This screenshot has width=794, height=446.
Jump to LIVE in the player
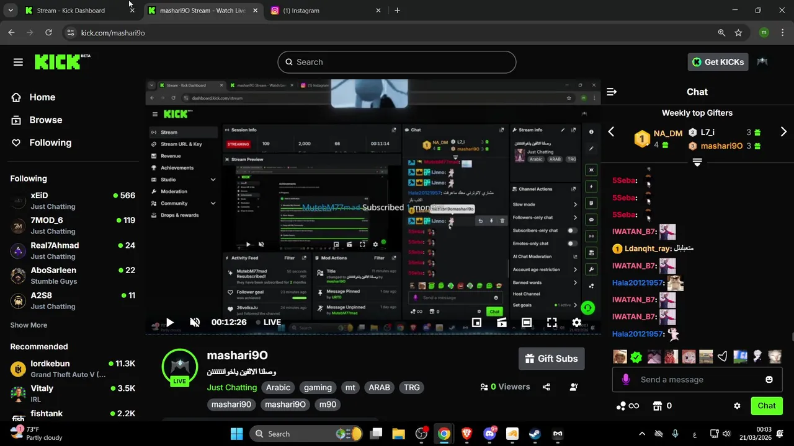pyautogui.click(x=267, y=322)
